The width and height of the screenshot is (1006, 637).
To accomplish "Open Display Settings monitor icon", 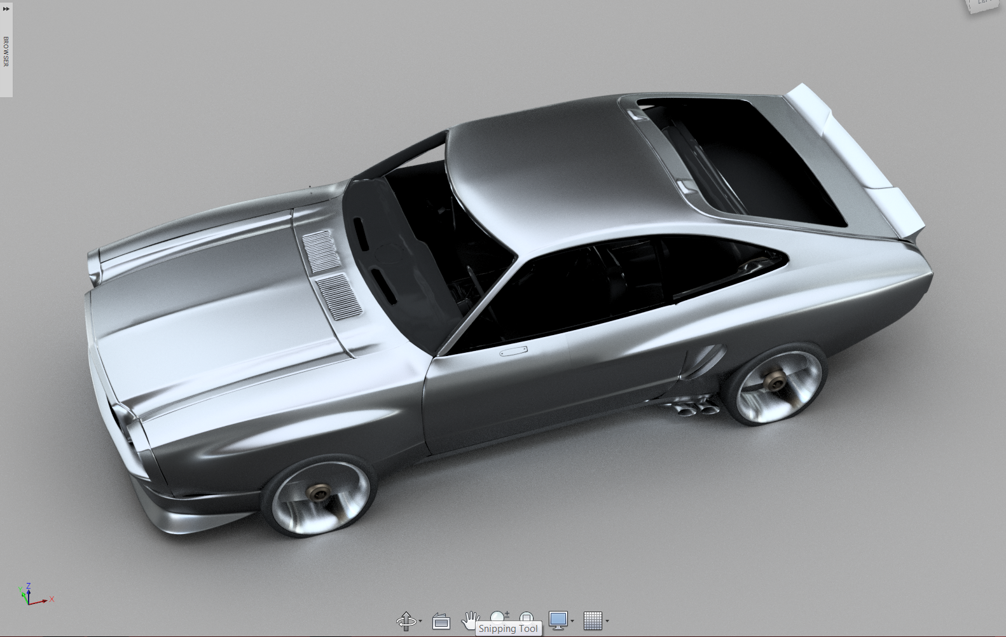I will tap(558, 620).
